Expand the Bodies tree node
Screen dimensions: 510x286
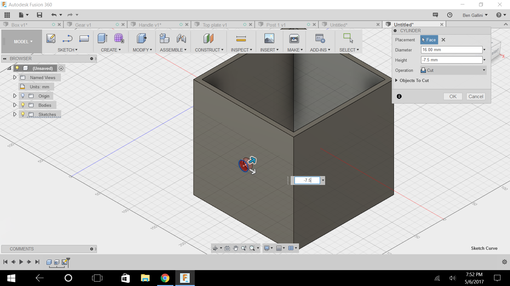[x=15, y=105]
